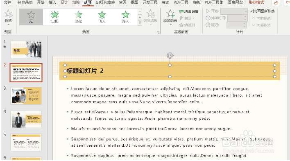Open the 动画窗格 animation pane
This screenshot has height=161, width=290.
click(188, 11)
